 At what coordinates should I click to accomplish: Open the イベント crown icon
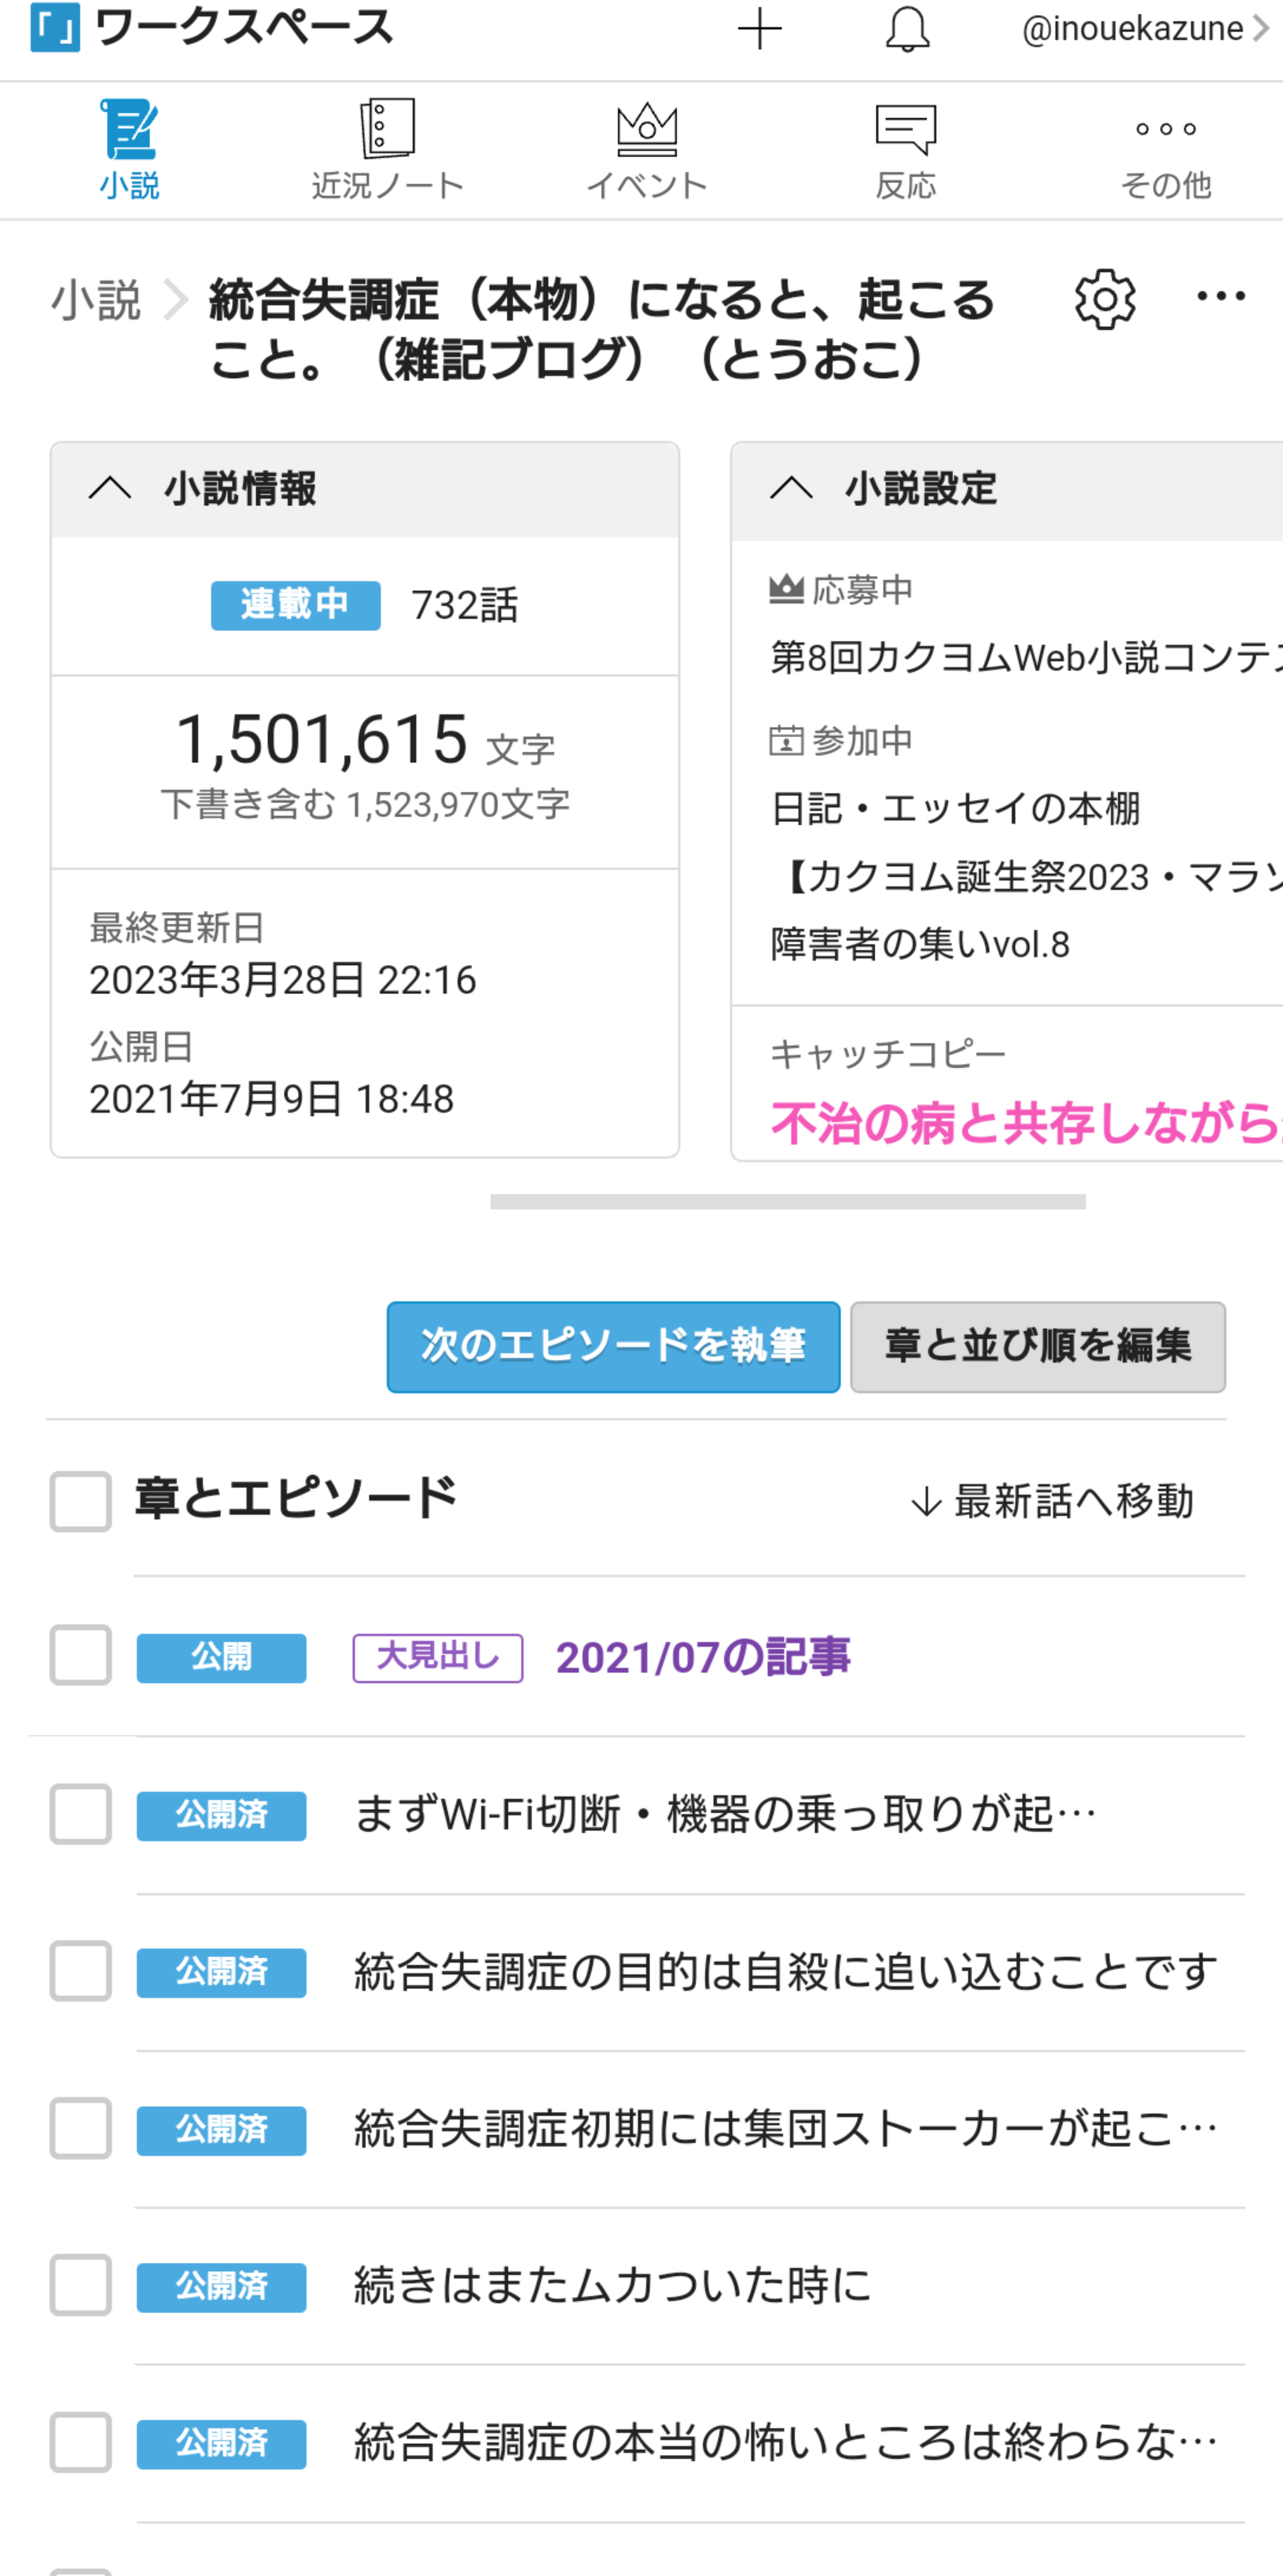tap(646, 130)
